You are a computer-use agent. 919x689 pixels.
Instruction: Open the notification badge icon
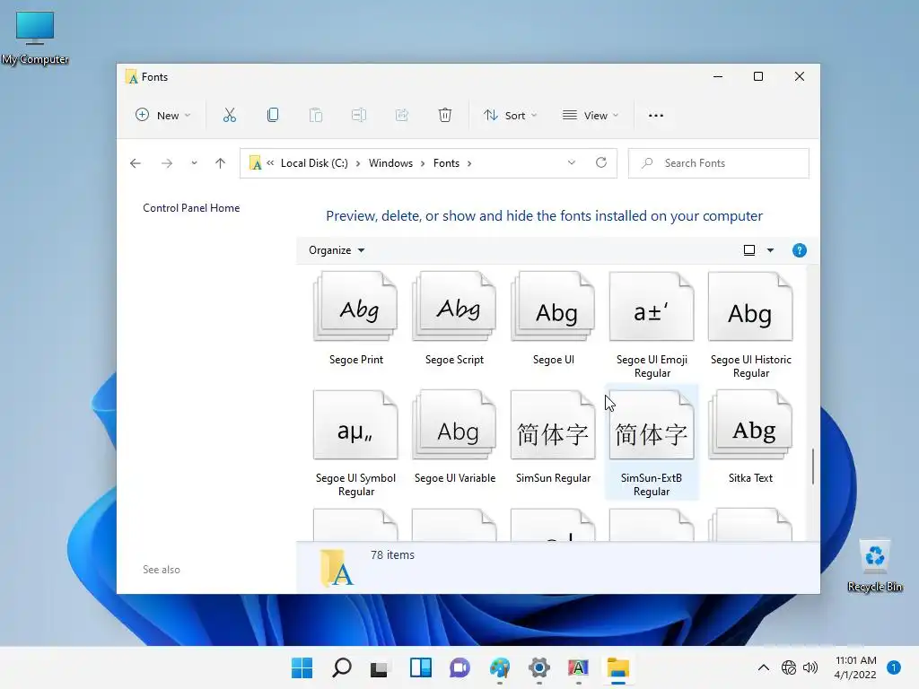[893, 667]
